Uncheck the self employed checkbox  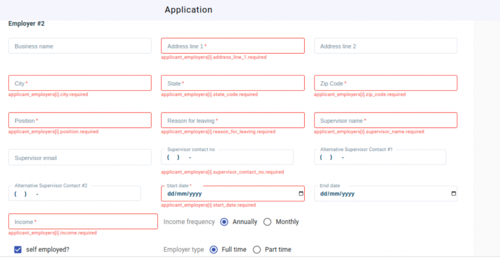pos(18,250)
